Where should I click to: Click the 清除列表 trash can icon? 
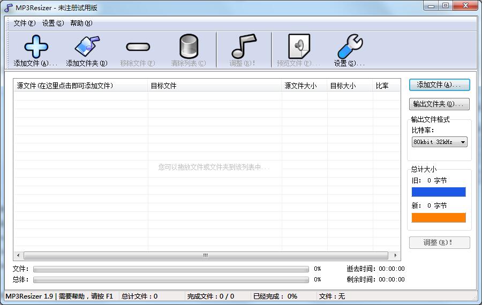point(189,47)
